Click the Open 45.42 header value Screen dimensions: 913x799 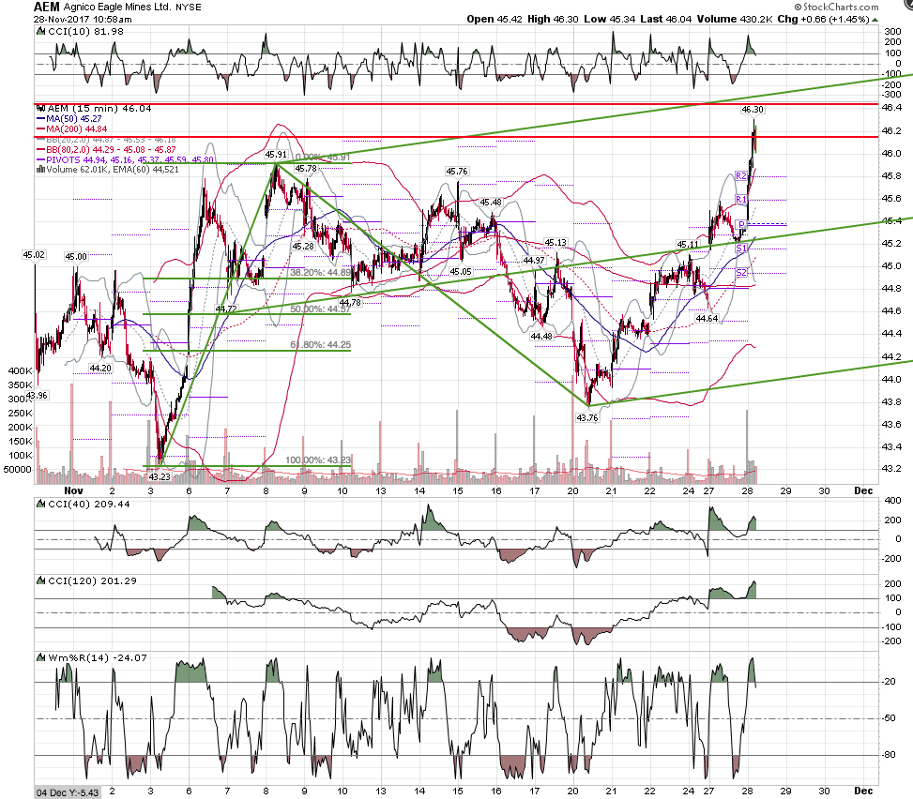[x=495, y=19]
